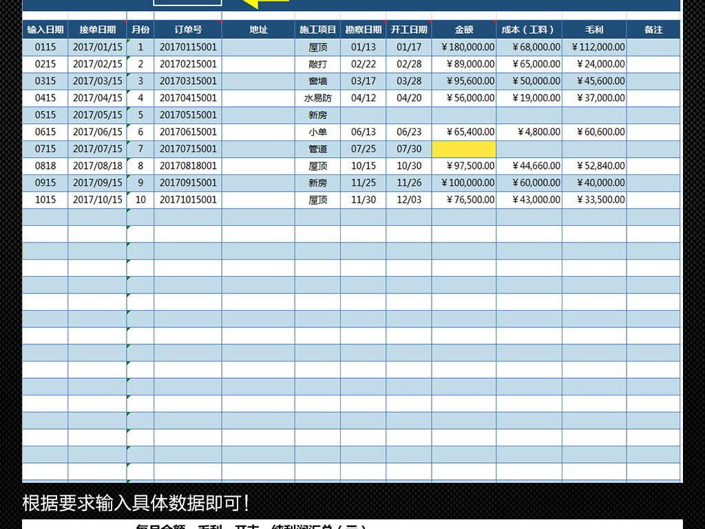The width and height of the screenshot is (705, 529).
Task: Click the project cell 窗墙
Action: pyautogui.click(x=317, y=81)
